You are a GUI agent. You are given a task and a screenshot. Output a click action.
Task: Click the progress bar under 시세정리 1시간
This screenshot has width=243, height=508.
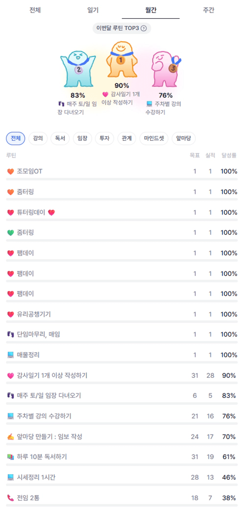point(122,485)
